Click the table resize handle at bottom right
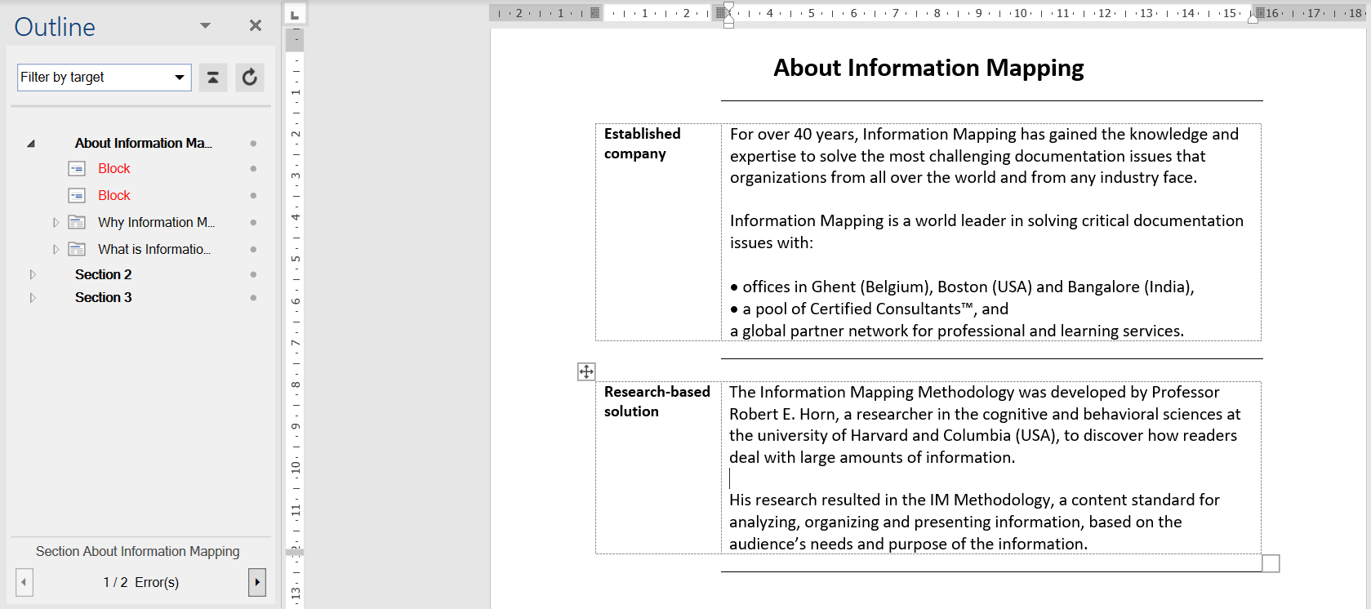 1271,563
